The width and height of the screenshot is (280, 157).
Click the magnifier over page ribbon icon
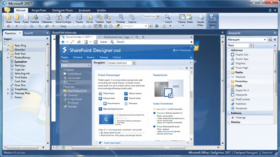click(121, 17)
